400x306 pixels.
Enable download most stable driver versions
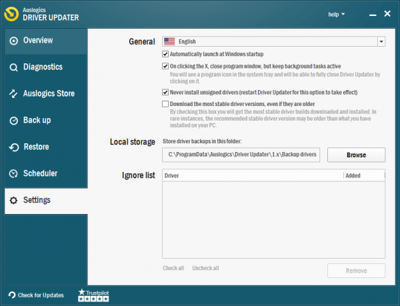pos(165,104)
